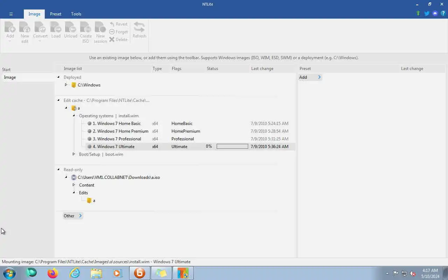Click the NTLite taskbar button
Viewport: 448px width, 280px height.
point(183,273)
